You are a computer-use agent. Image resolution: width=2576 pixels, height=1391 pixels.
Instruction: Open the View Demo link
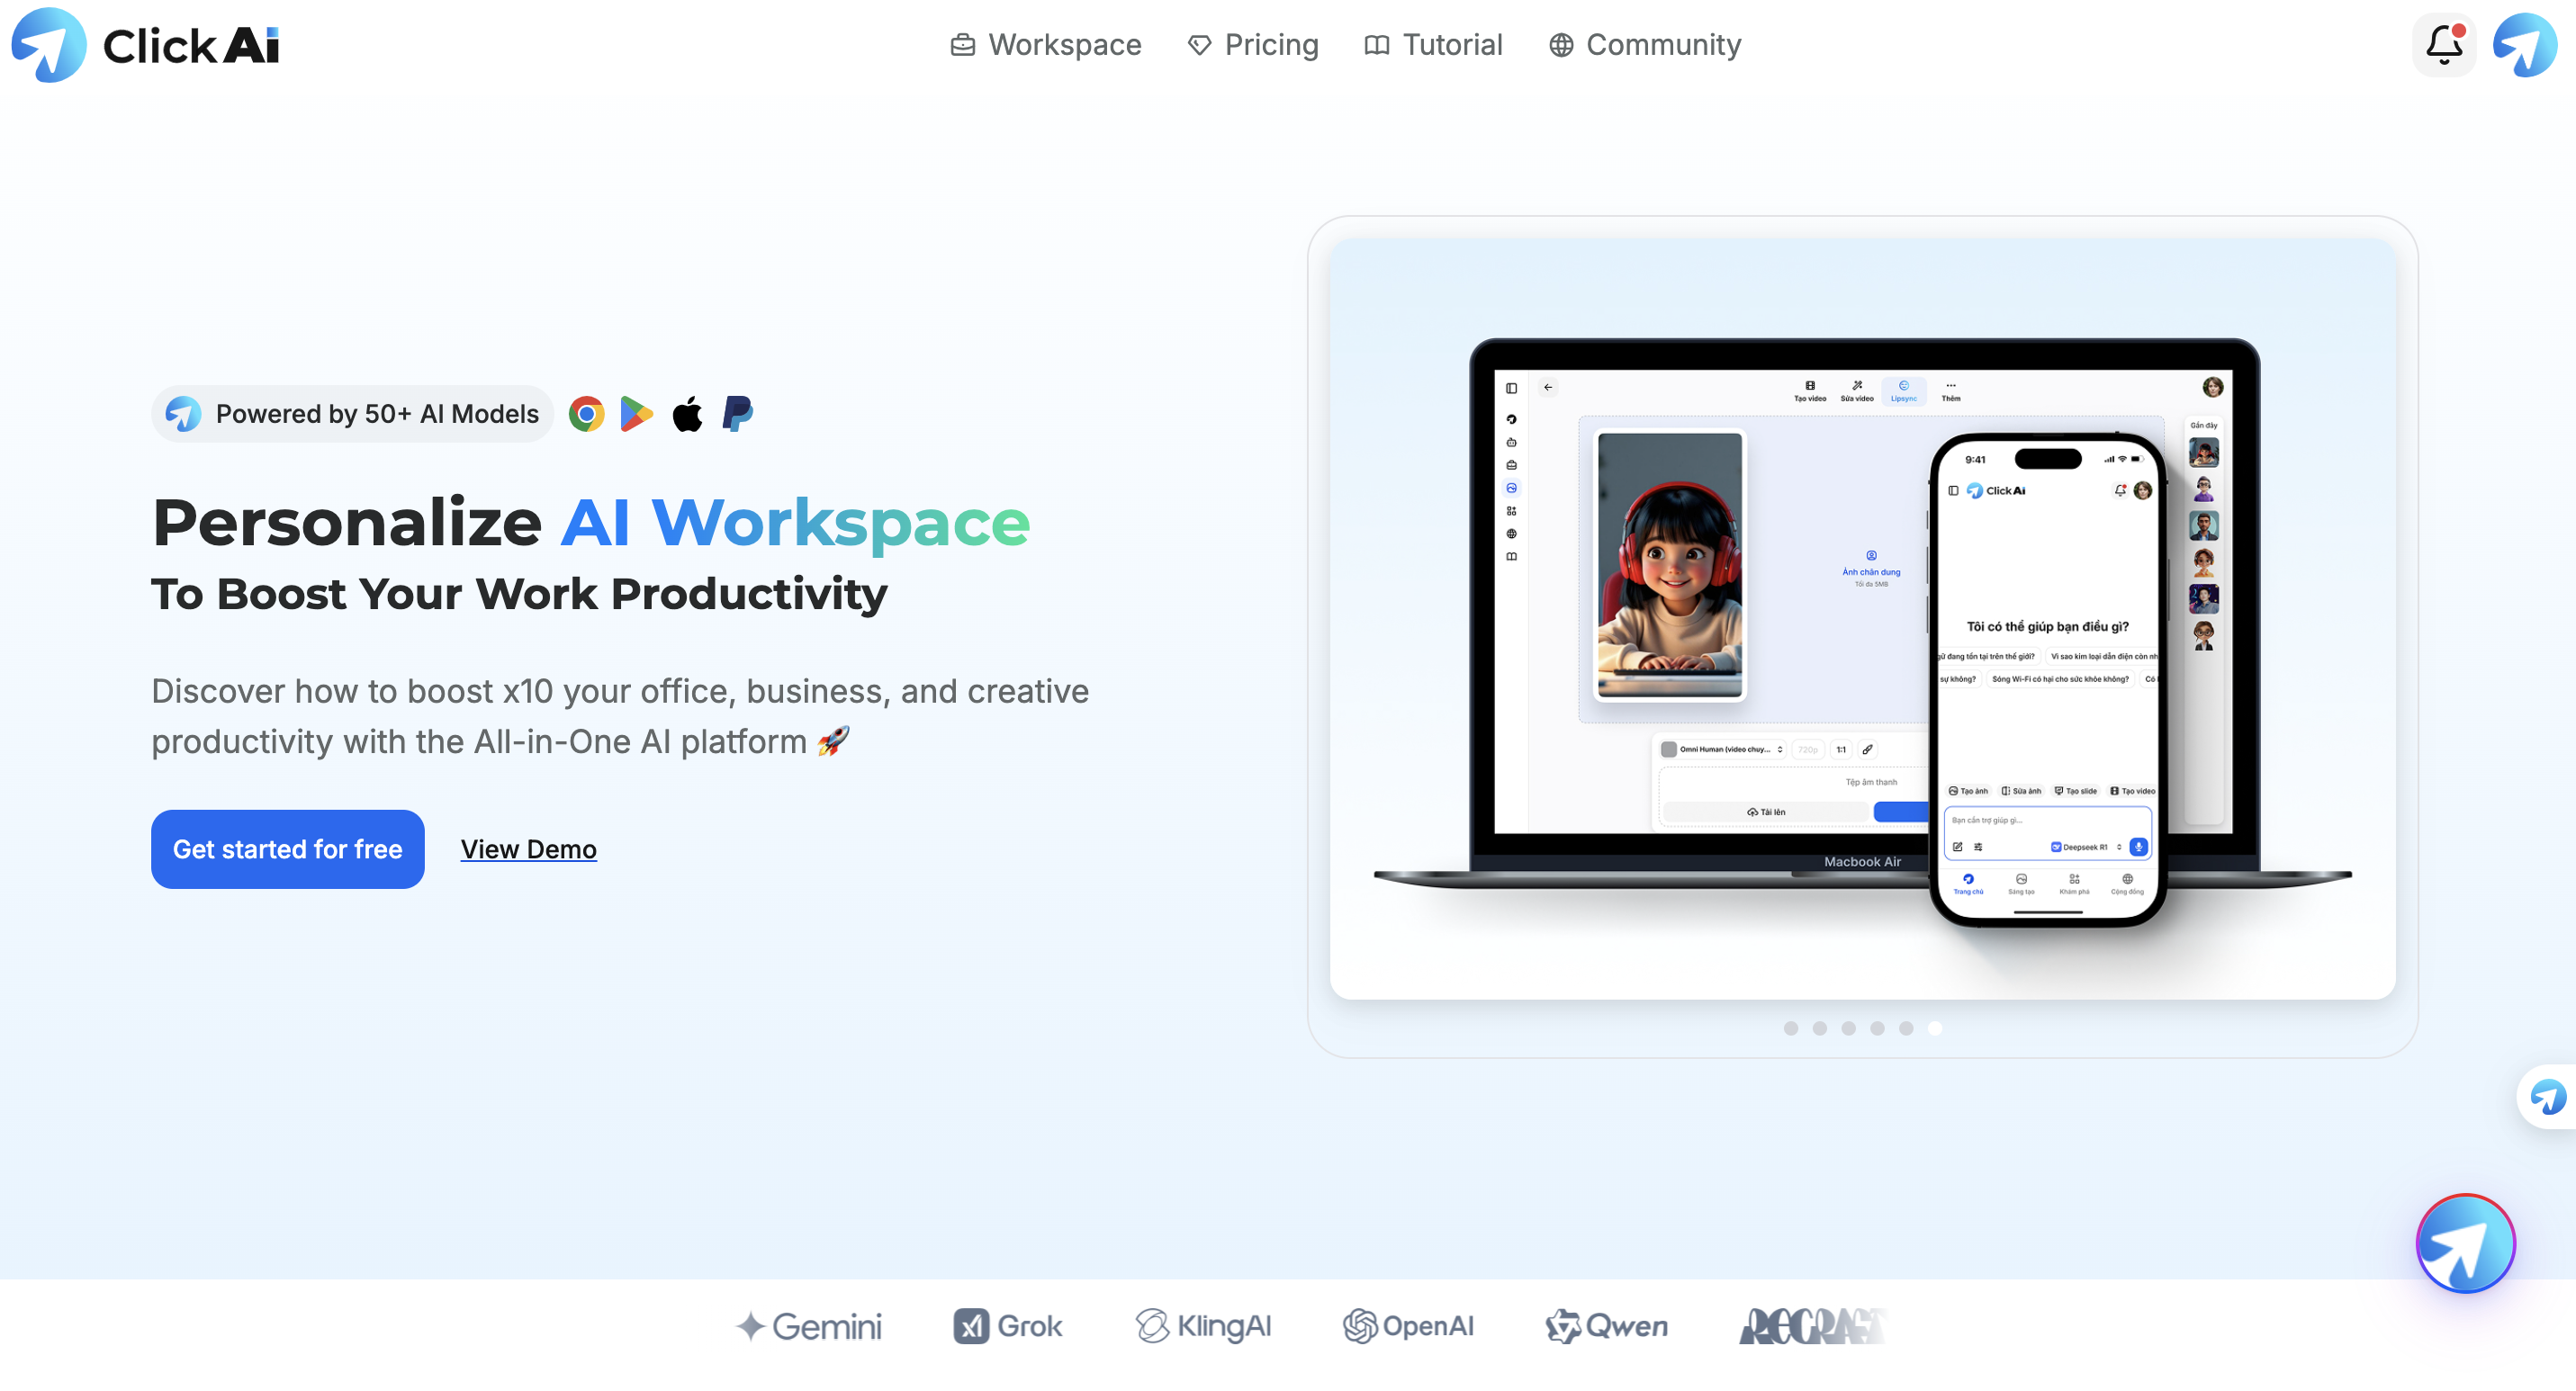pos(528,849)
